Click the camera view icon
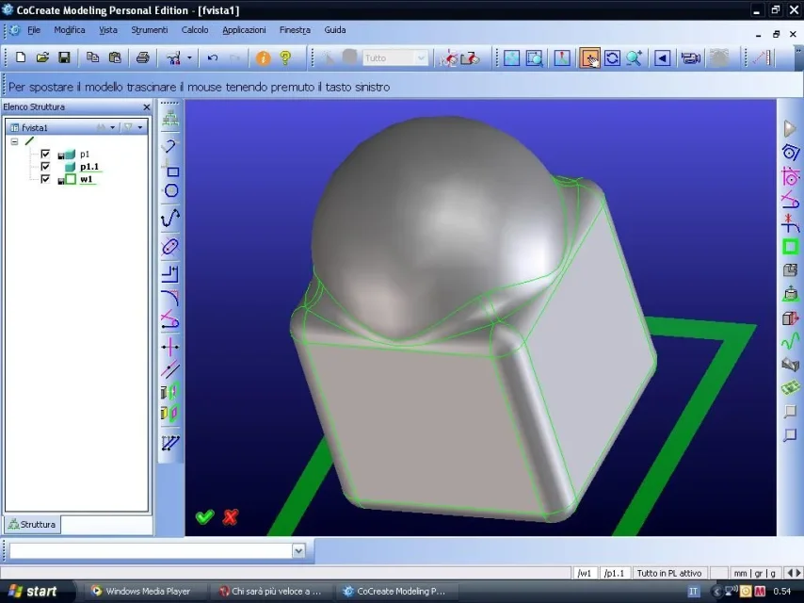The width and height of the screenshot is (804, 603). (691, 58)
